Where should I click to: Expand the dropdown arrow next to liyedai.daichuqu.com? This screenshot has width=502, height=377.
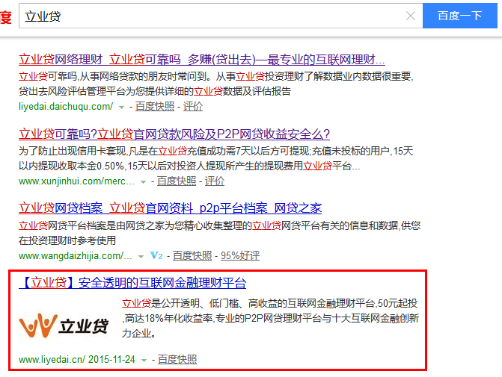coord(122,107)
